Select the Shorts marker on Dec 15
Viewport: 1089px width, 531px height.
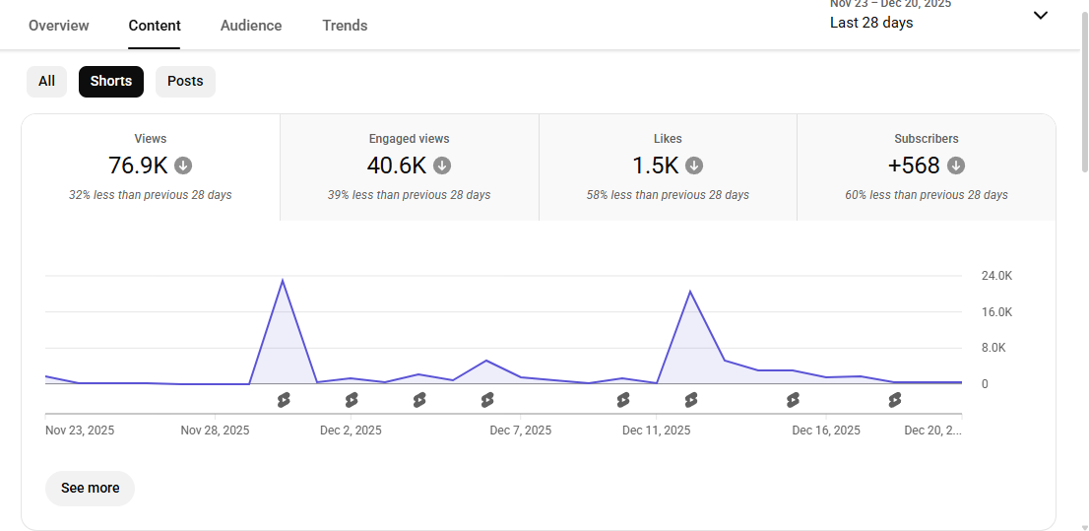793,400
